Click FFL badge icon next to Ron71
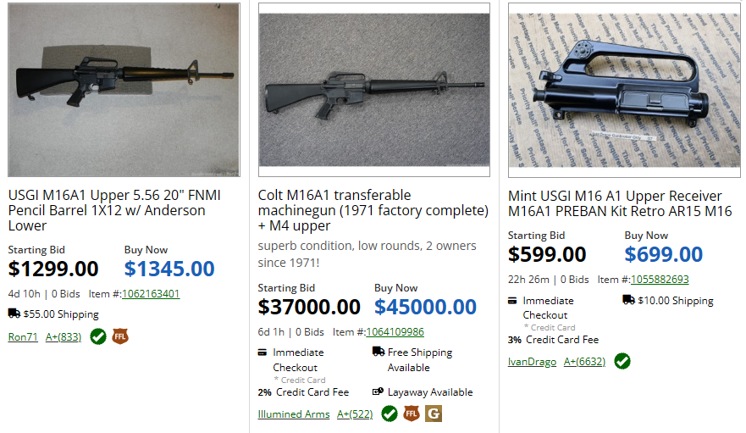Screen dimensions: 746x433 tap(120, 336)
